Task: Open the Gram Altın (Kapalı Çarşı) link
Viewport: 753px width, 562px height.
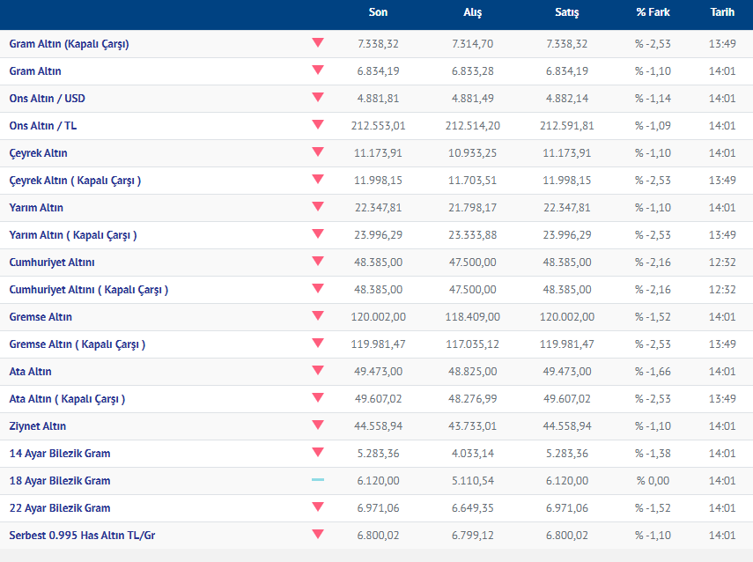Action: click(x=69, y=43)
